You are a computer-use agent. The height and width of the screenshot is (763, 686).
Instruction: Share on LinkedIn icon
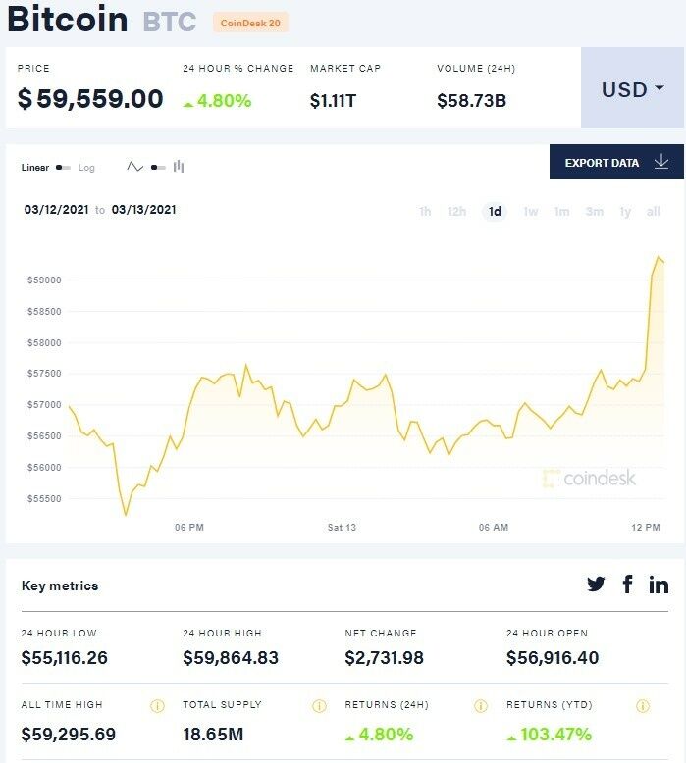coord(659,585)
